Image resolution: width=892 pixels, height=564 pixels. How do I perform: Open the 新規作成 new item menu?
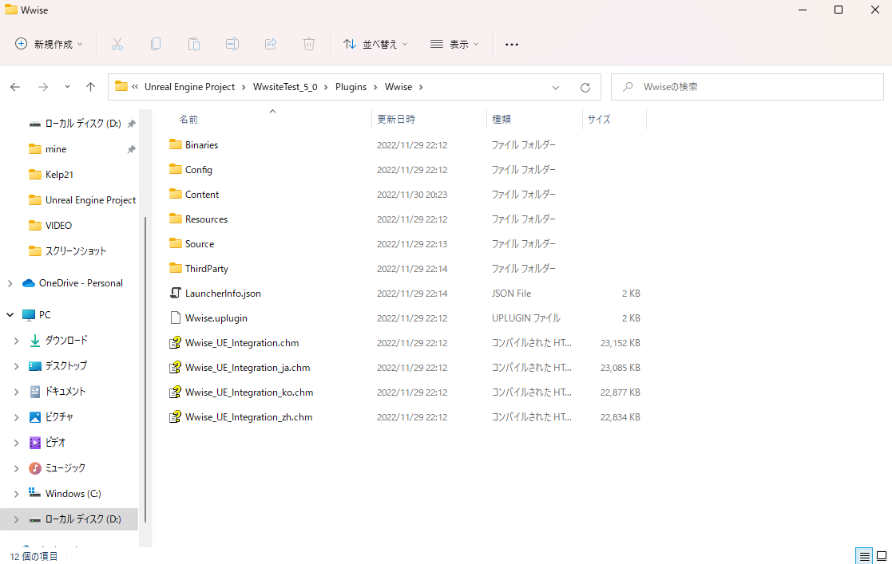coord(49,44)
